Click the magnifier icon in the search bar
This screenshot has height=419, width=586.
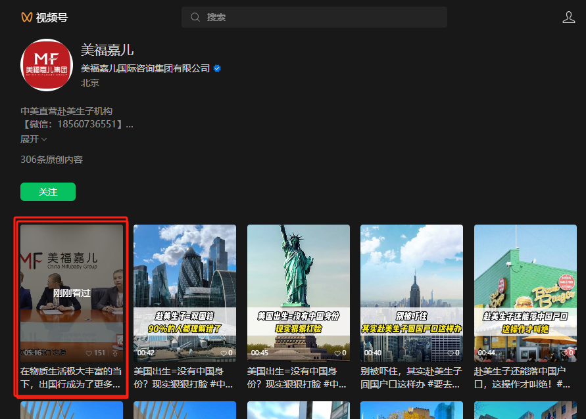(x=195, y=17)
